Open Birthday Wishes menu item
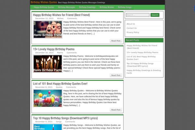This screenshot has height=130, width=195. click(x=107, y=7)
